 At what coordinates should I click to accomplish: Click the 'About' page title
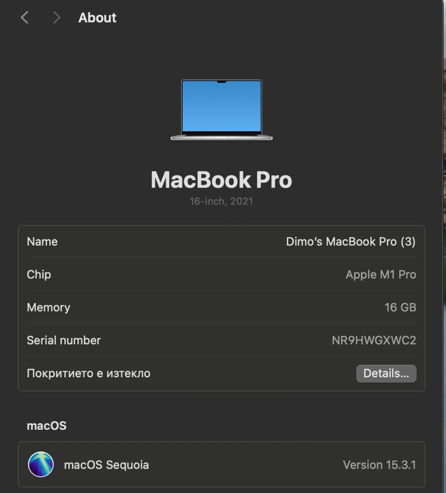tap(97, 18)
